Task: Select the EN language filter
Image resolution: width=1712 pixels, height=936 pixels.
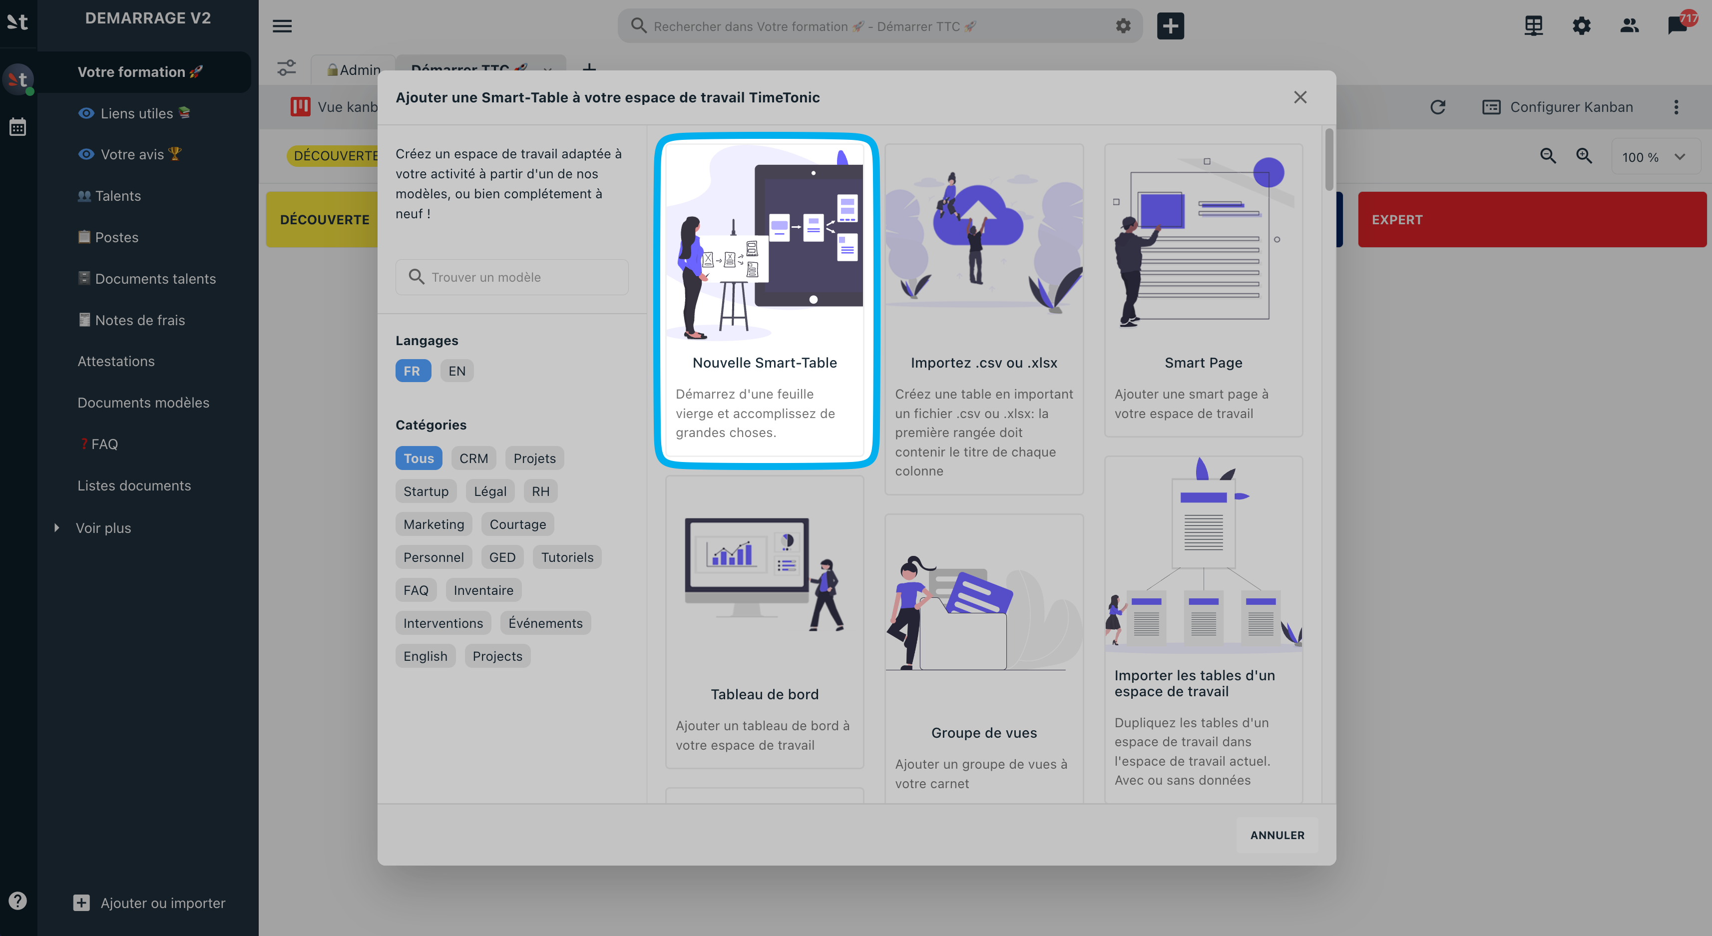Action: 456,371
